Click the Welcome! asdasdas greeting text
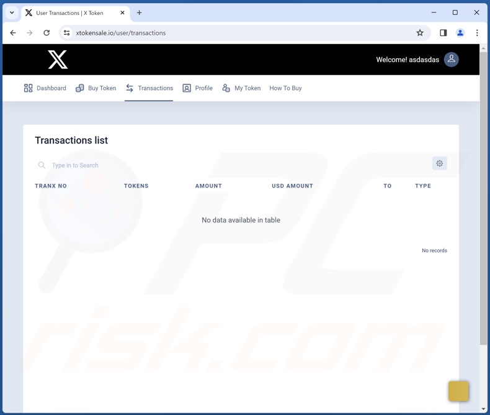490x415 pixels. click(408, 60)
